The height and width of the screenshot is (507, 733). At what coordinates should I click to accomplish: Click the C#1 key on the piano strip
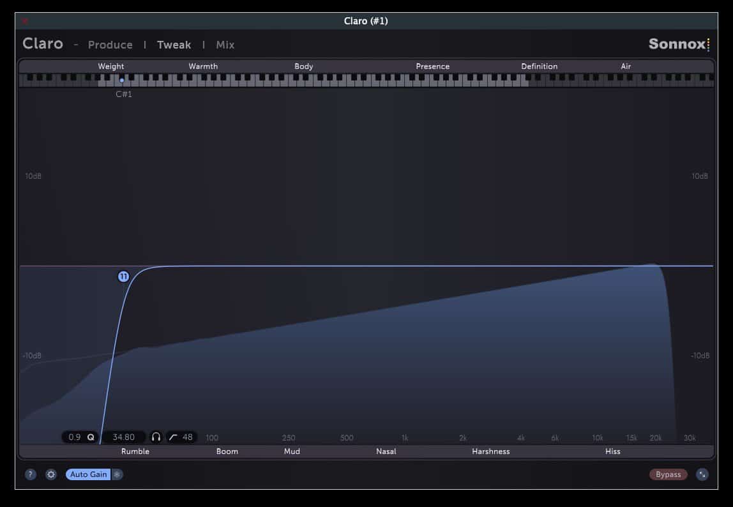[x=121, y=82]
